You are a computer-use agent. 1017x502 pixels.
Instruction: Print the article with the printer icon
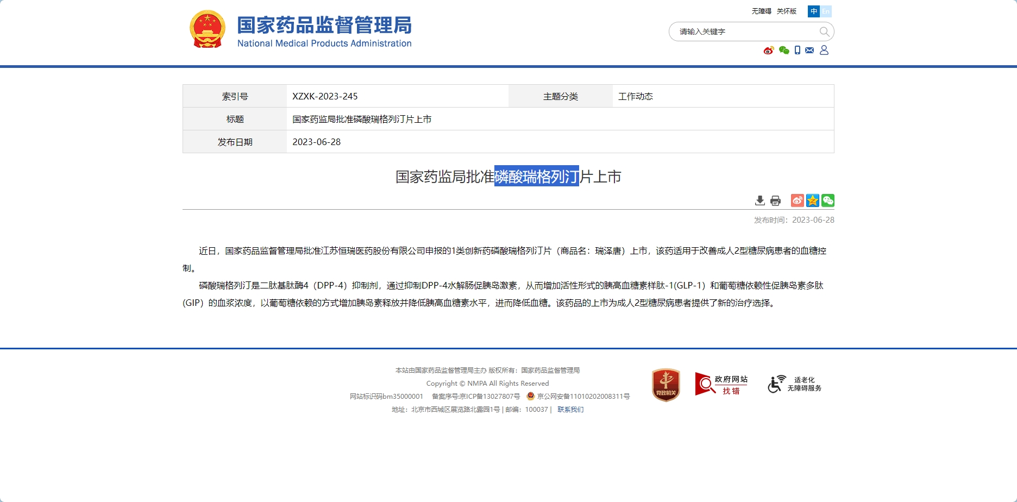[776, 201]
